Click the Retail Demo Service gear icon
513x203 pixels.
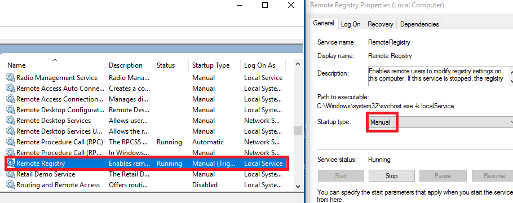click(11, 174)
